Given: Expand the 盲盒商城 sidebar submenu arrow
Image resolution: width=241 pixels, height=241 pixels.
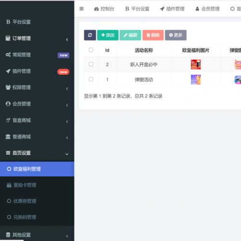Looking at the screenshot, I should (67, 121).
